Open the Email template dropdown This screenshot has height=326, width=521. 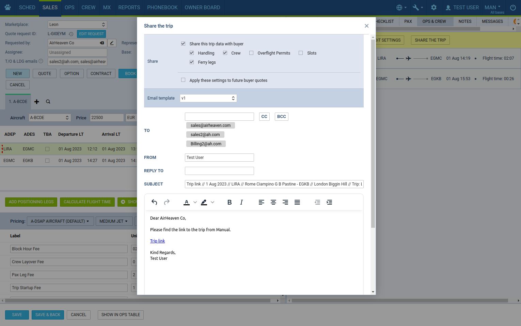pos(208,98)
